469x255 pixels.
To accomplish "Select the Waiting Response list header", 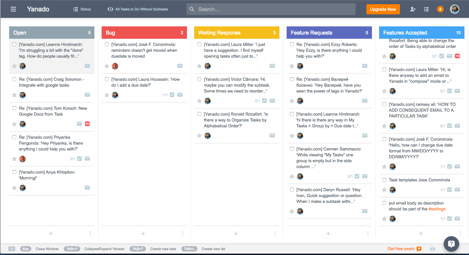I will (x=237, y=33).
